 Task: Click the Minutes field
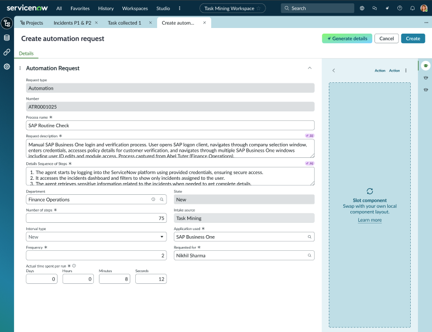coord(115,279)
